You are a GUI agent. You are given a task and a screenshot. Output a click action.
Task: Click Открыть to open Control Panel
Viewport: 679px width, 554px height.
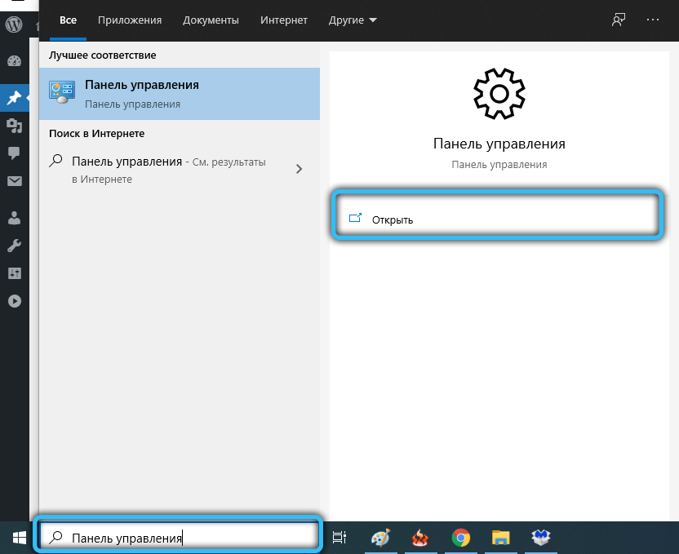pyautogui.click(x=393, y=219)
